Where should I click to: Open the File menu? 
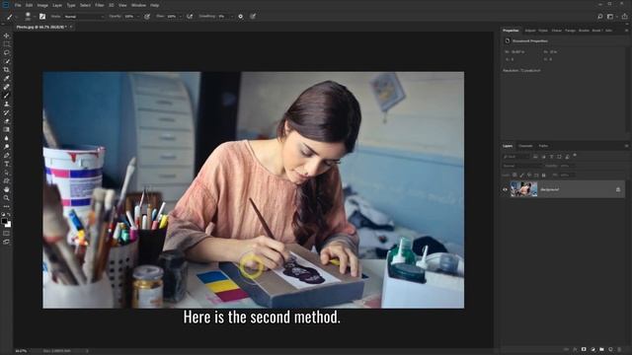pos(18,5)
